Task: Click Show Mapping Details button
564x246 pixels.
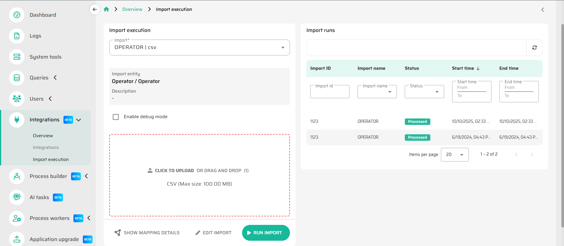Action: coord(147,233)
